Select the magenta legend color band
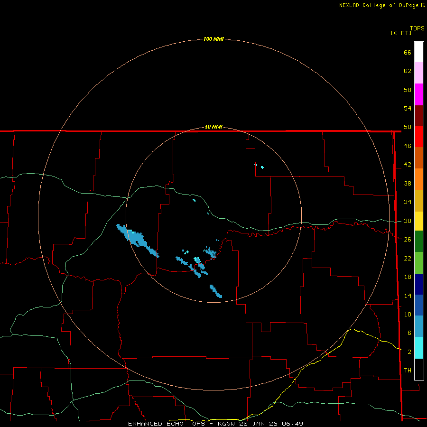Viewport: 427px width, 427px height. point(419,94)
